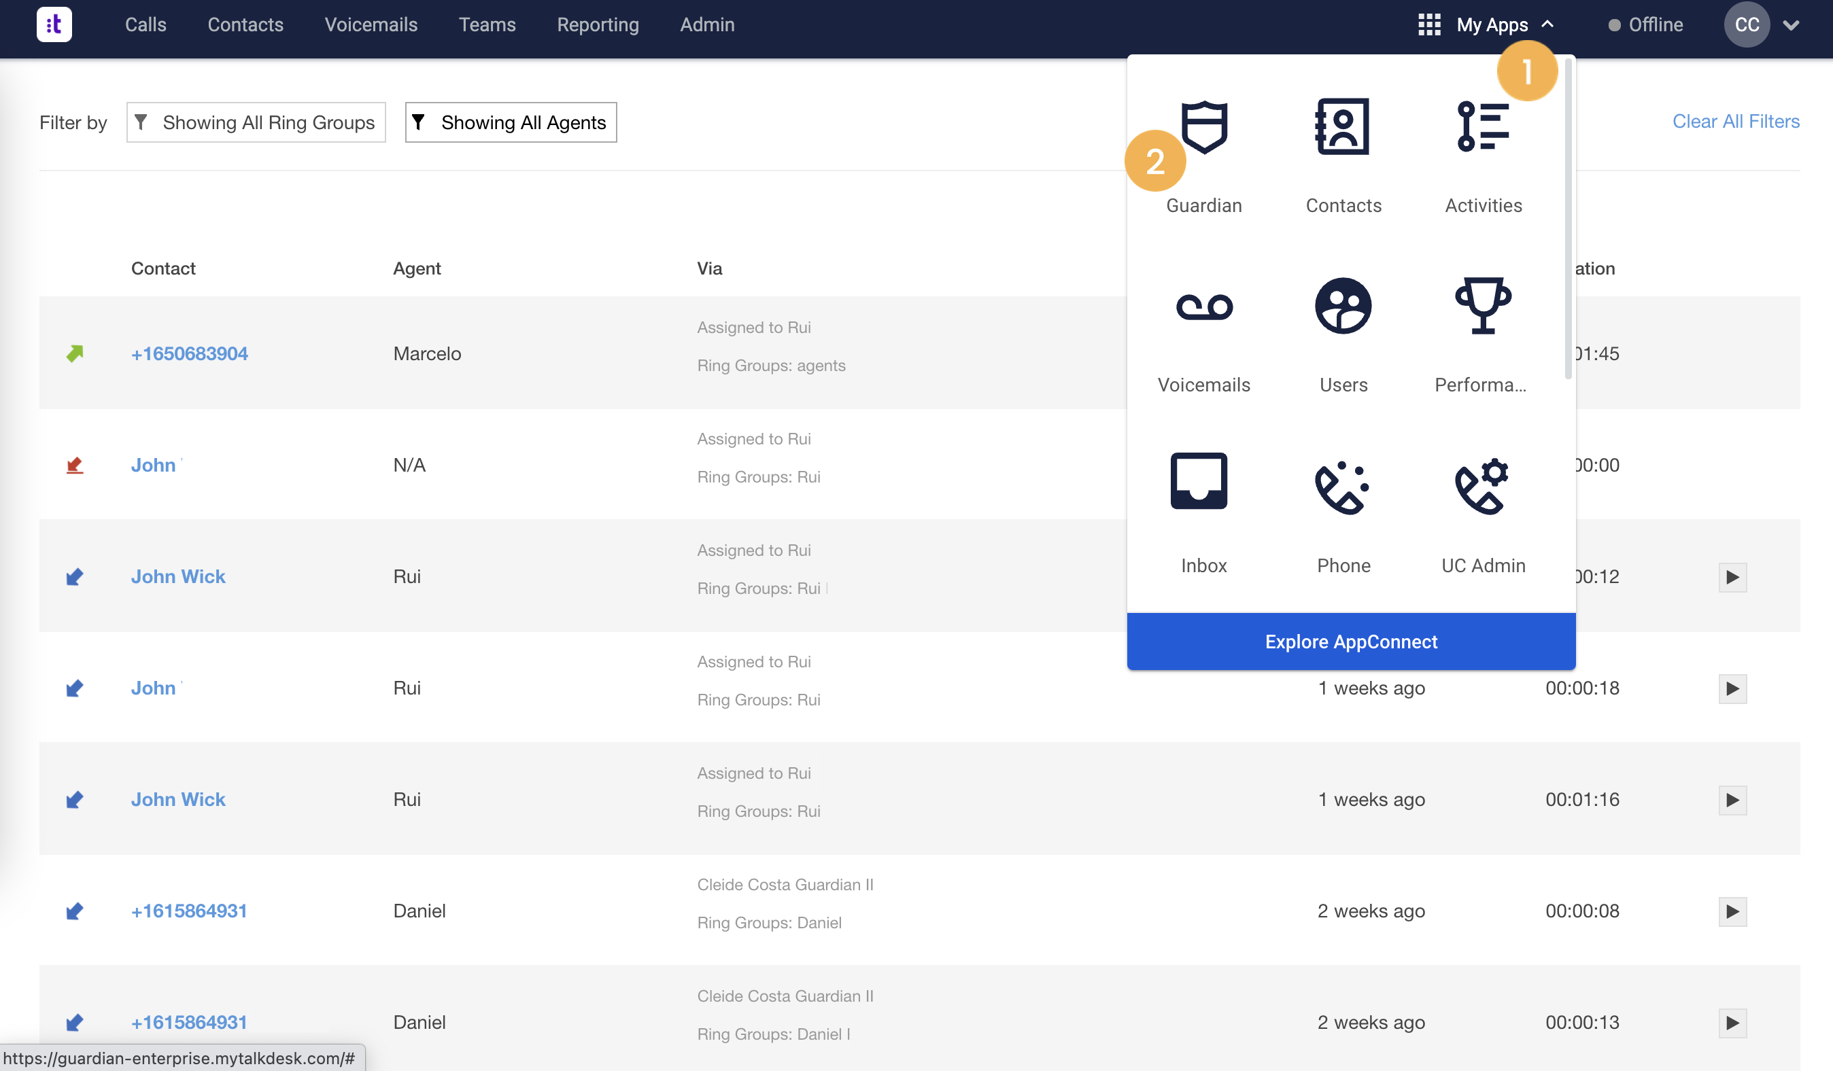
Task: Click the Explore AppConnect button
Action: point(1350,641)
